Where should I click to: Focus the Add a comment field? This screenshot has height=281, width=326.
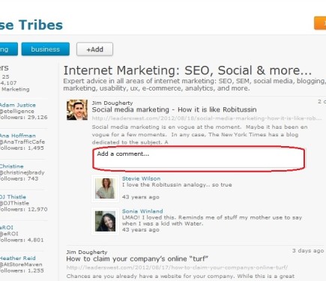[199, 159]
